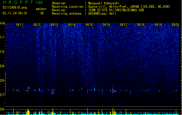The width and height of the screenshot is (182, 115).
Task: Click the meteor count value 36
Action: click(x=42, y=13)
